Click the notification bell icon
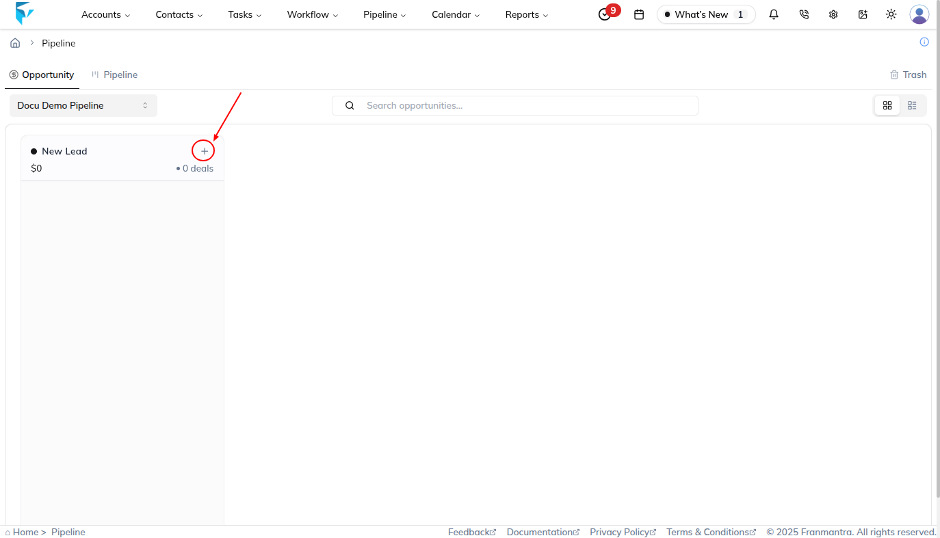The width and height of the screenshot is (940, 538). pyautogui.click(x=774, y=14)
